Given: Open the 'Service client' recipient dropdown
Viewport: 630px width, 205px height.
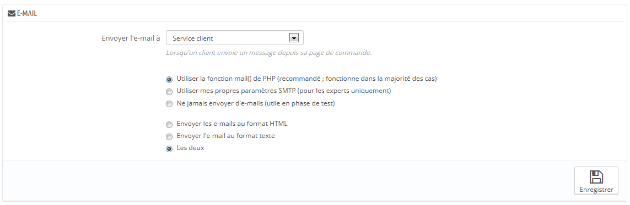Looking at the screenshot, I should coord(235,38).
